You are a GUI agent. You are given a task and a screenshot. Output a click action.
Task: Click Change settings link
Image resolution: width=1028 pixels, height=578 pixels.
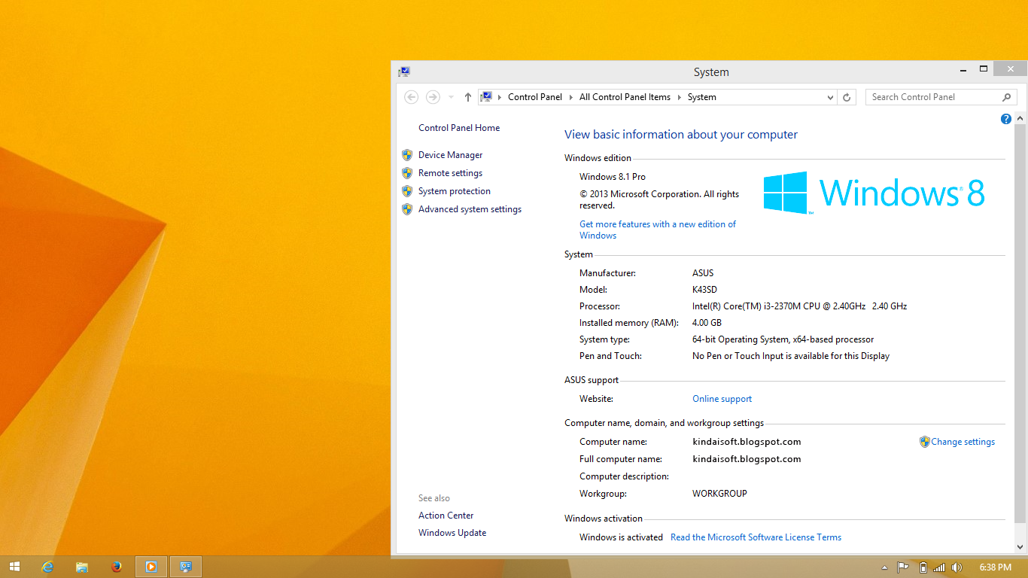pyautogui.click(x=963, y=442)
